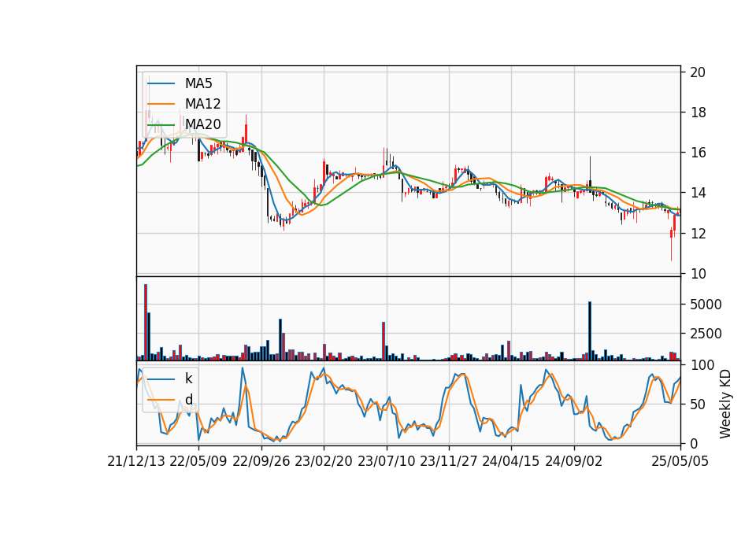Click the KD axis value 0
Screen dimensions: 756x543
(694, 444)
